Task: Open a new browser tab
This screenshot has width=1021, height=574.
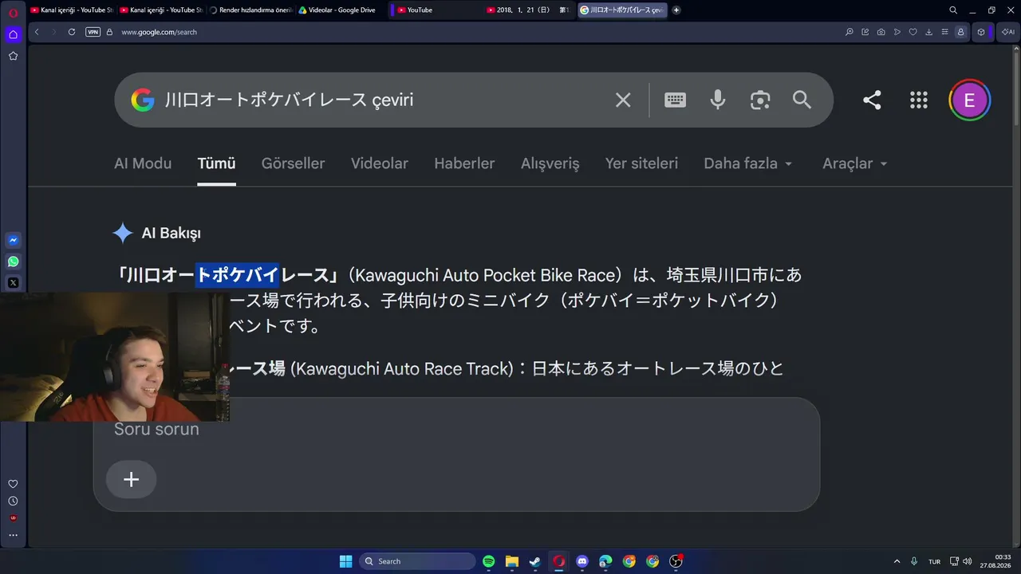Action: pos(676,10)
